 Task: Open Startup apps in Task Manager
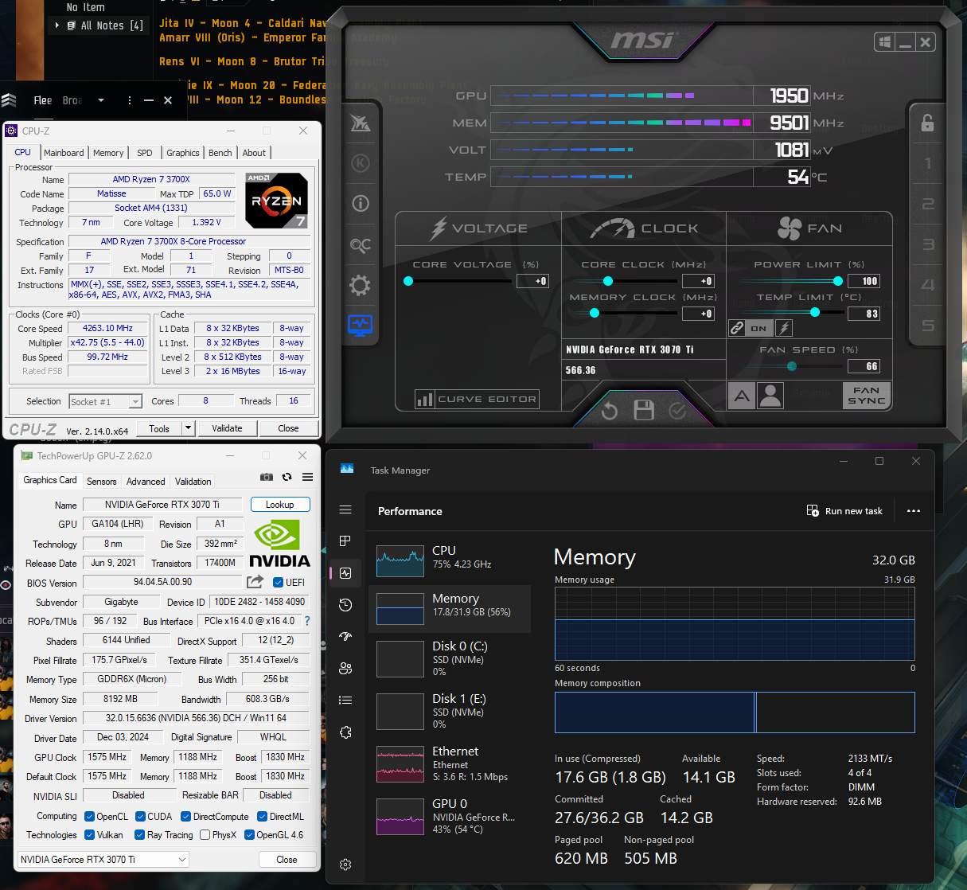tap(345, 637)
